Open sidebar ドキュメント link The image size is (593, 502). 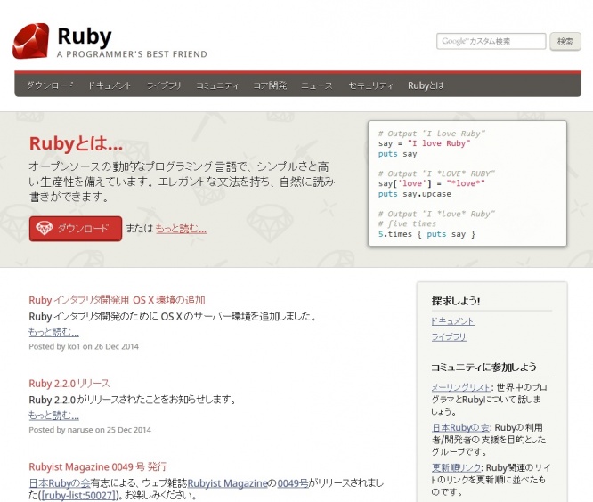(x=452, y=321)
